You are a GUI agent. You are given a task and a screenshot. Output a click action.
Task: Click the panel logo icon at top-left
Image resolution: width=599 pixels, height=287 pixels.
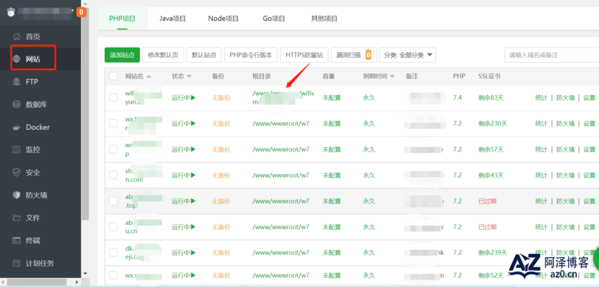pyautogui.click(x=11, y=12)
